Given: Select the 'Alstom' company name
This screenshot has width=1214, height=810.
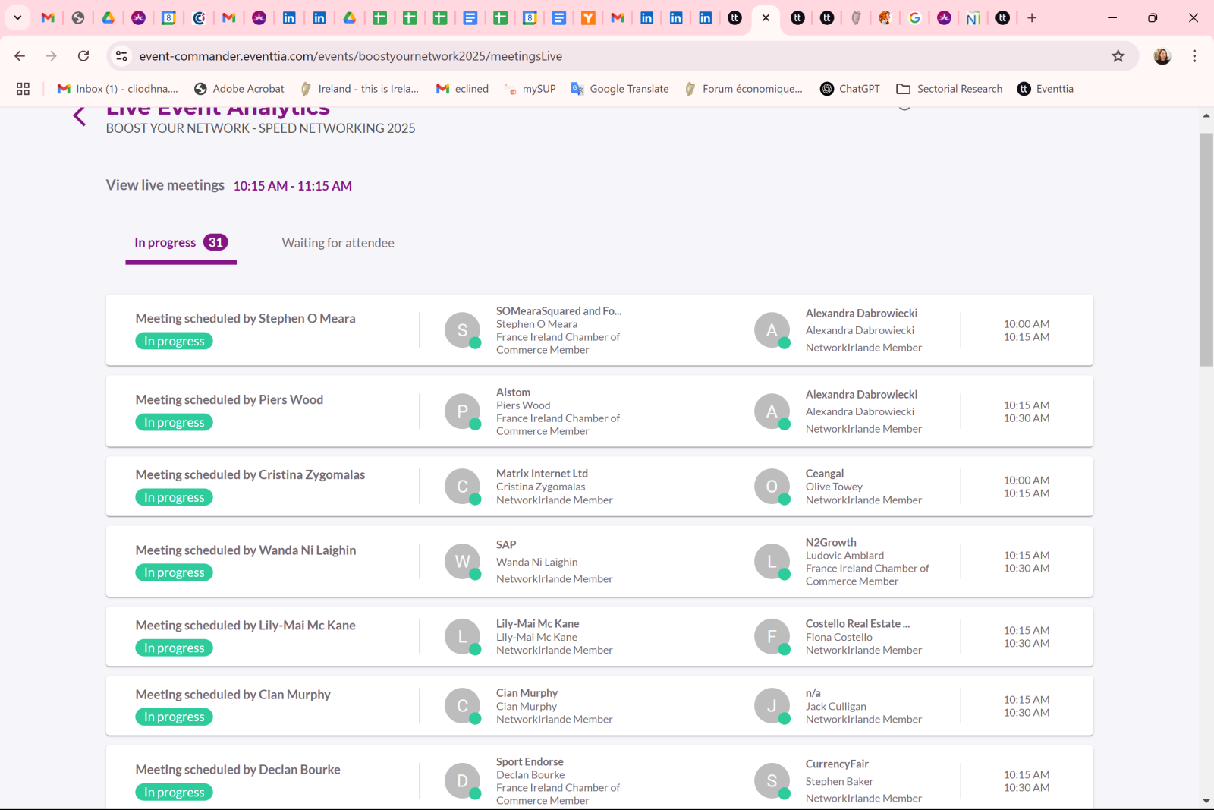Looking at the screenshot, I should pyautogui.click(x=513, y=392).
